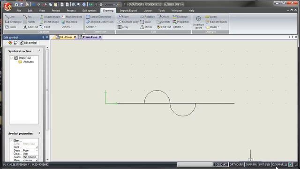Toggle LWT (F10) line weight

(x=264, y=165)
